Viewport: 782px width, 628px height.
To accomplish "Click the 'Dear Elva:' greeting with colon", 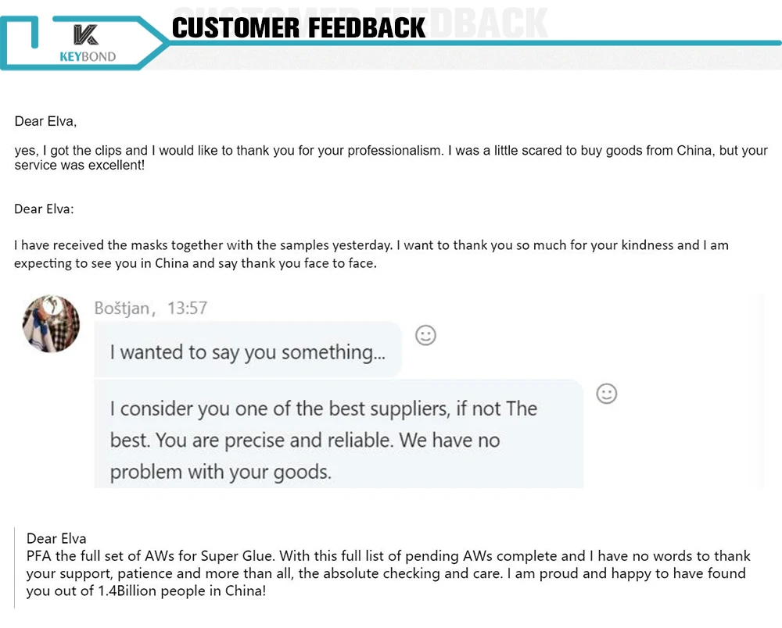I will click(x=44, y=209).
